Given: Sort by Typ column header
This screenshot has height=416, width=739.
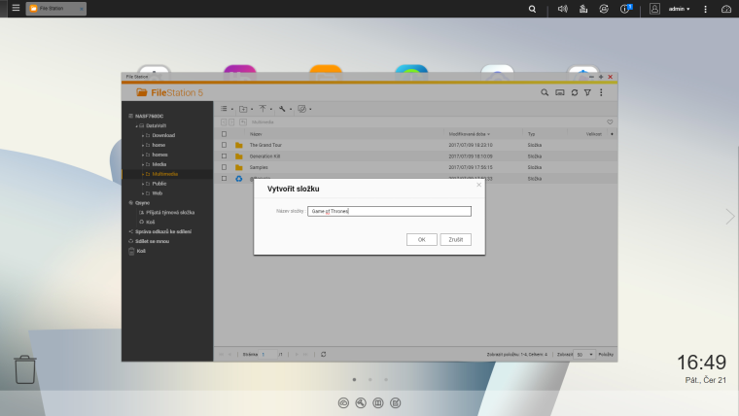Looking at the screenshot, I should [531, 134].
